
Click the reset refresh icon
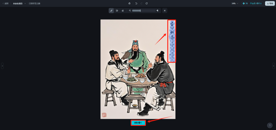click(x=147, y=3)
